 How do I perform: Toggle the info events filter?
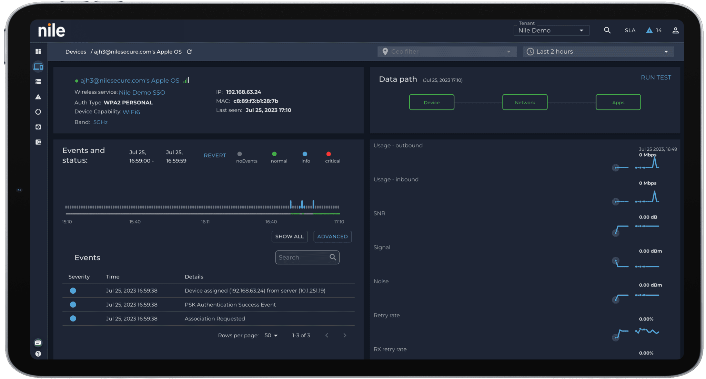tap(304, 154)
